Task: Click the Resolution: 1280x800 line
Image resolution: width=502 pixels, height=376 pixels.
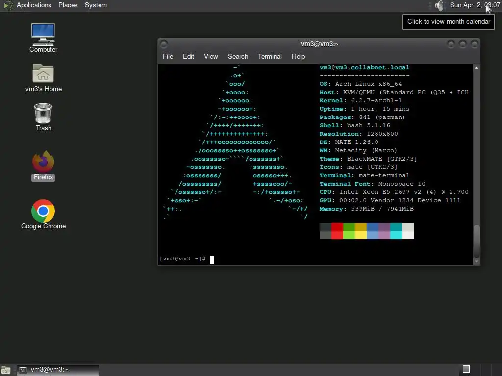Action: [358, 134]
